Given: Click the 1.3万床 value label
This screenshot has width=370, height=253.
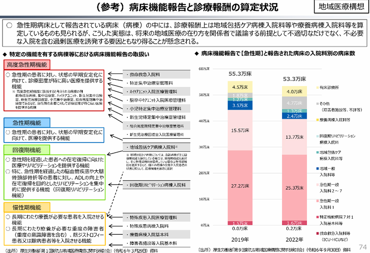Looking at the screenshot, I should pos(294,111).
